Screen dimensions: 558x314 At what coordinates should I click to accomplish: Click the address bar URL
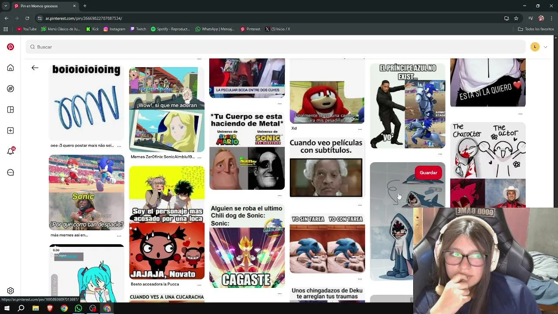pos(84,18)
